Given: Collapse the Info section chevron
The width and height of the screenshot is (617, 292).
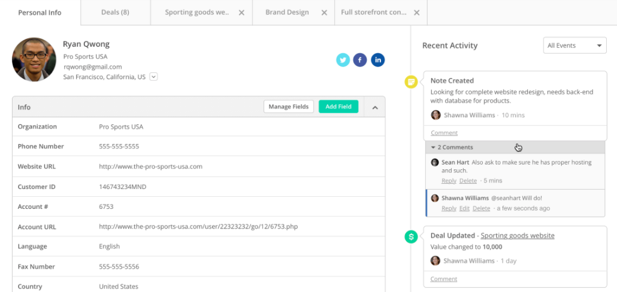Looking at the screenshot, I should 375,107.
